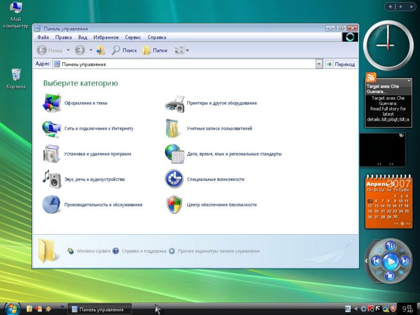Click the address bar field

(x=185, y=64)
